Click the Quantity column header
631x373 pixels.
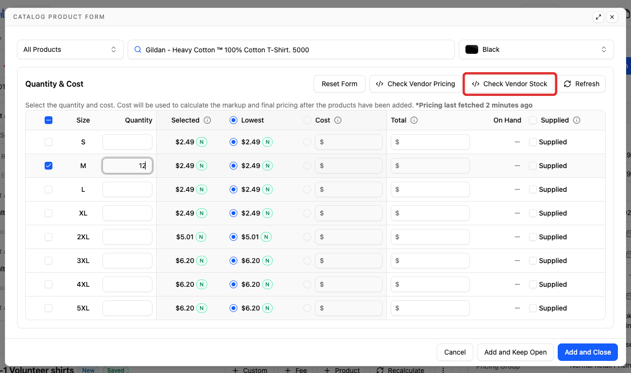pos(139,120)
